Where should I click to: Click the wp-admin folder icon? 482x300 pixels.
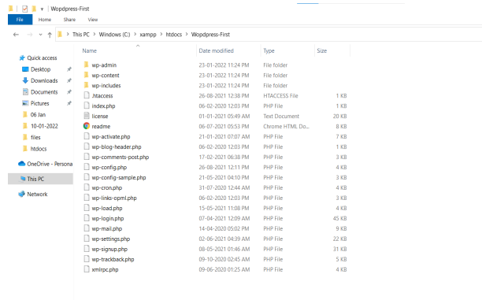coord(87,65)
